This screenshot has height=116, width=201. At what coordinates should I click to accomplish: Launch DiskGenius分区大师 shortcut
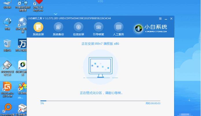tap(7, 89)
